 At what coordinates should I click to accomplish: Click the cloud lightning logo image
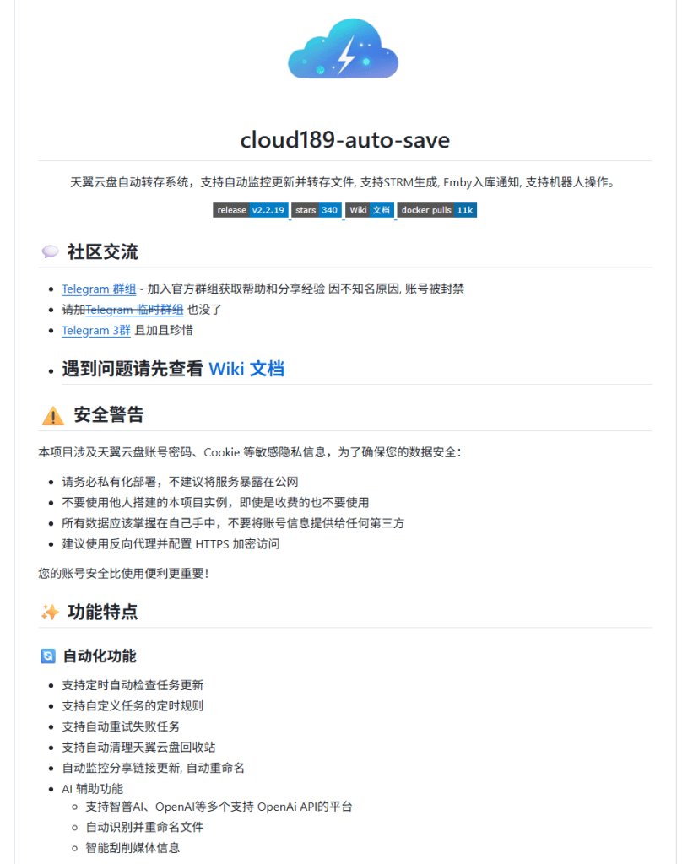343,50
